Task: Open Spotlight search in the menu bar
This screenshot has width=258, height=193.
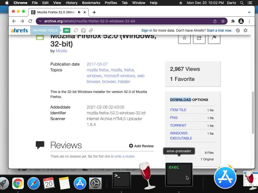Action: 242,3
